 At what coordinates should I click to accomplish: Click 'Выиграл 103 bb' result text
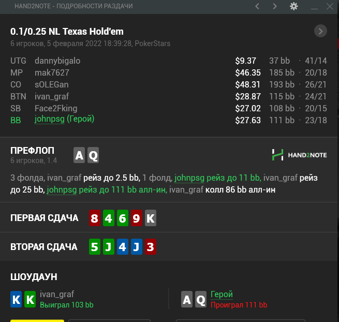pyautogui.click(x=67, y=305)
